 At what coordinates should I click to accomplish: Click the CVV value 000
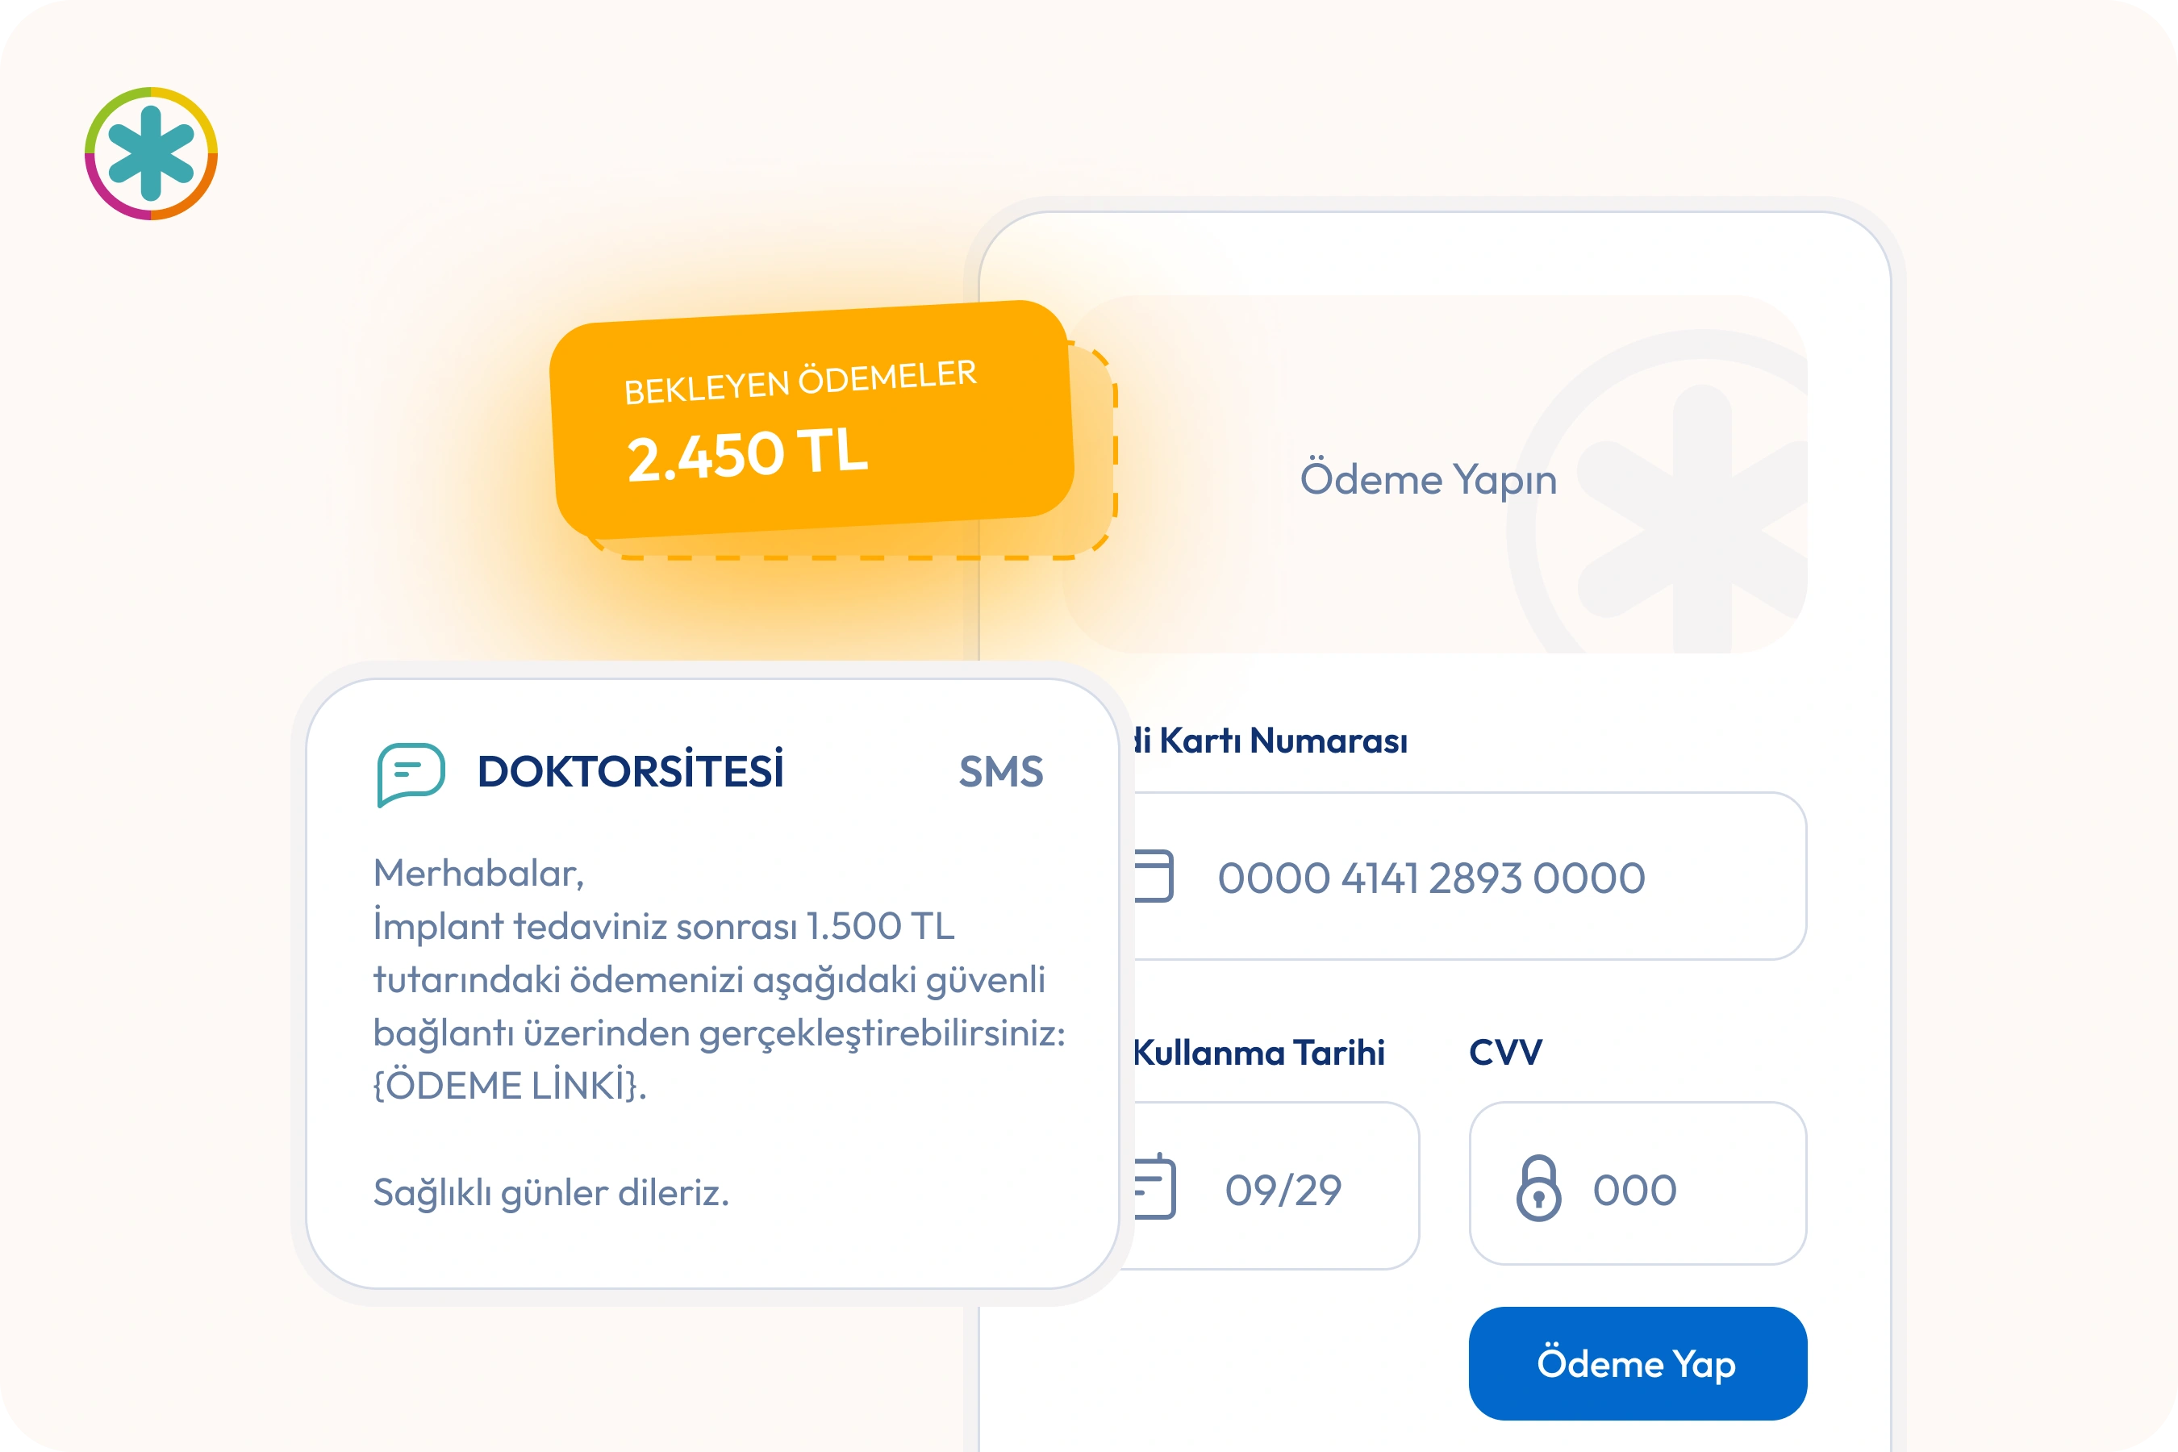(1634, 1190)
